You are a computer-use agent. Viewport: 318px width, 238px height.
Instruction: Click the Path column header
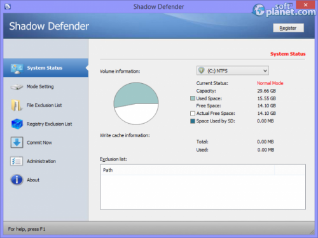(187, 170)
